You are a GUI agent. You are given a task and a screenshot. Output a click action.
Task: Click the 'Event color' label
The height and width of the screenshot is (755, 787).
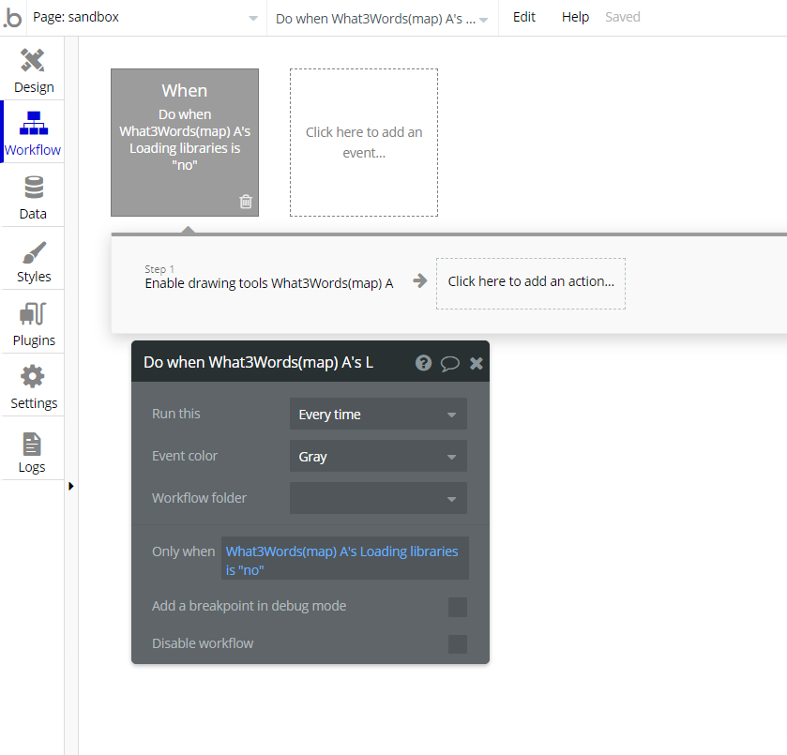click(185, 457)
